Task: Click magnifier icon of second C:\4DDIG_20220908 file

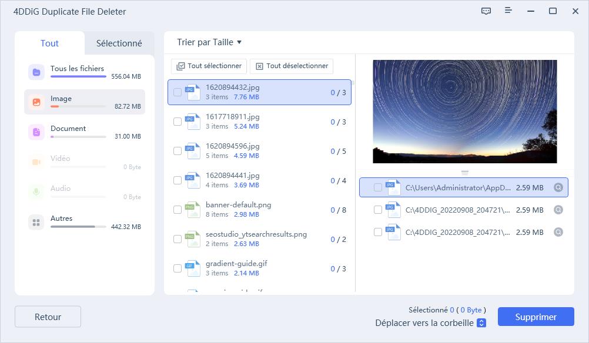Action: [x=558, y=210]
